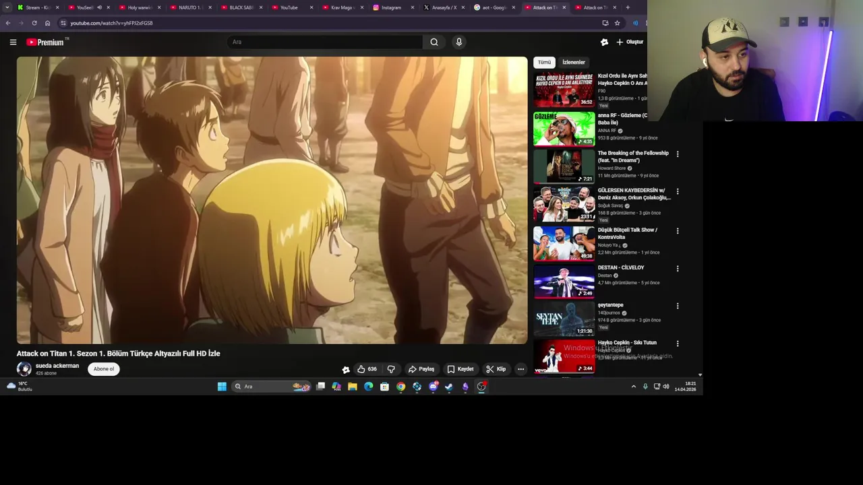Open sueda ackerman channel name link

(57, 366)
